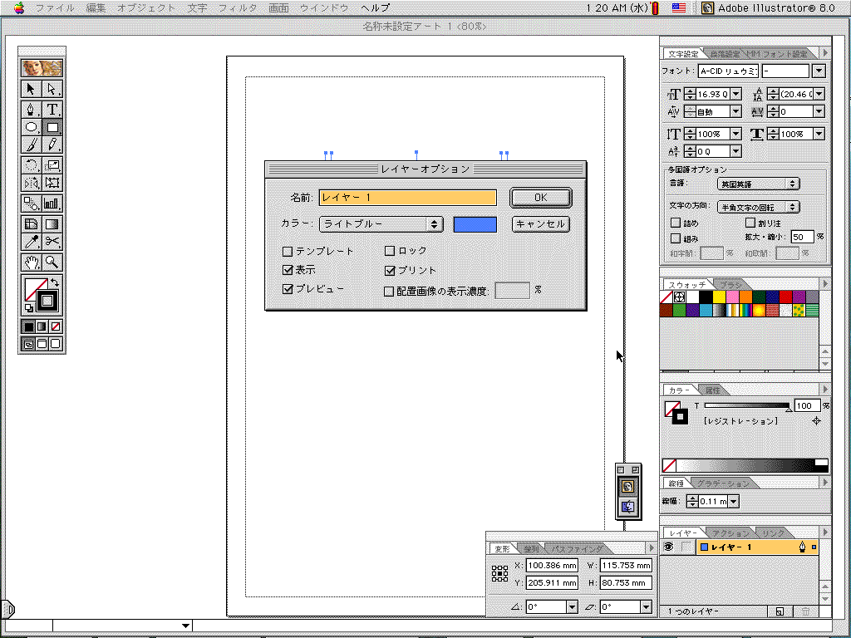Click the OK button in the dialog
Screen dimensions: 851x638
tap(540, 198)
